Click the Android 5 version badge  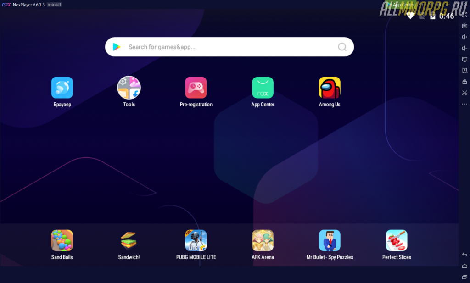(x=55, y=5)
